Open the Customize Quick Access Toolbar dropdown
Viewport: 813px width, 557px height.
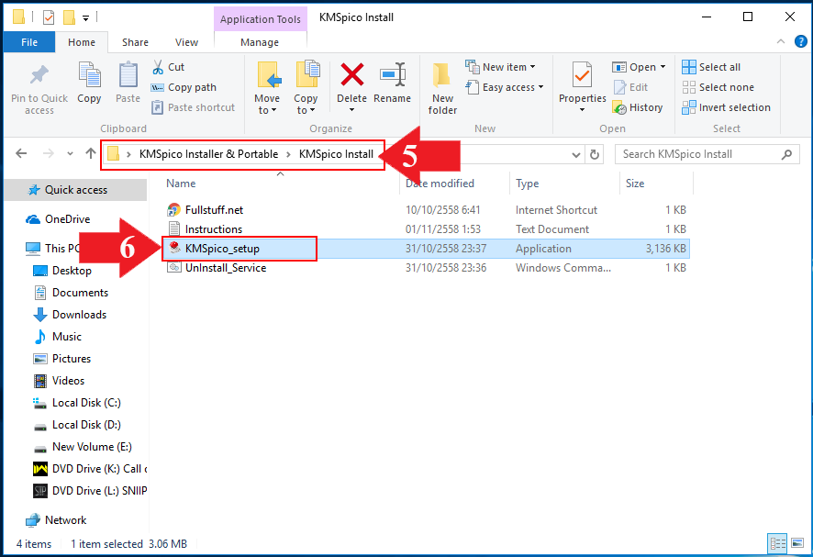[85, 18]
